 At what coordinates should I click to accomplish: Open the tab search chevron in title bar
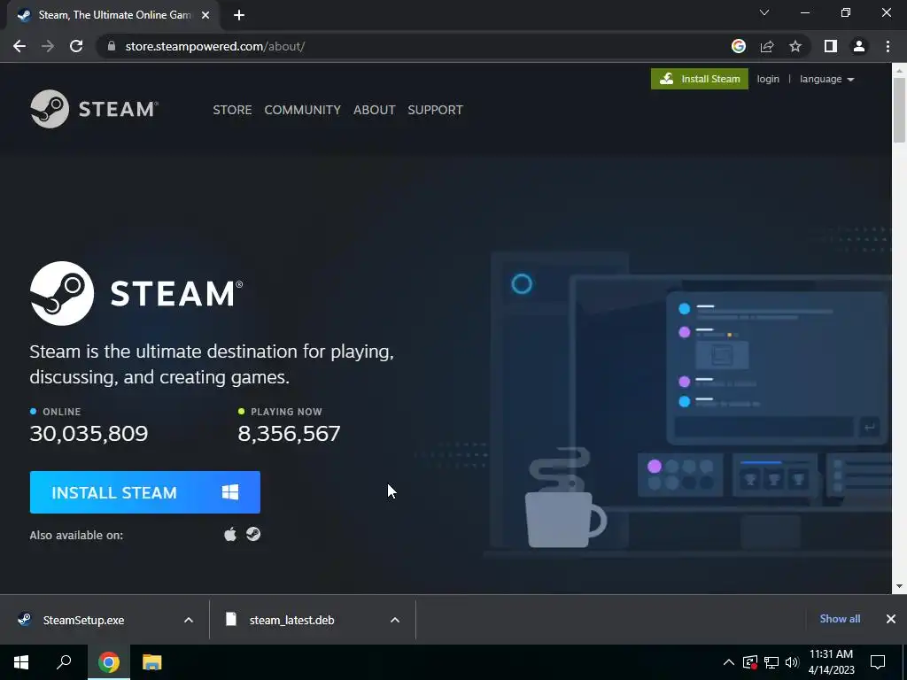tap(764, 12)
